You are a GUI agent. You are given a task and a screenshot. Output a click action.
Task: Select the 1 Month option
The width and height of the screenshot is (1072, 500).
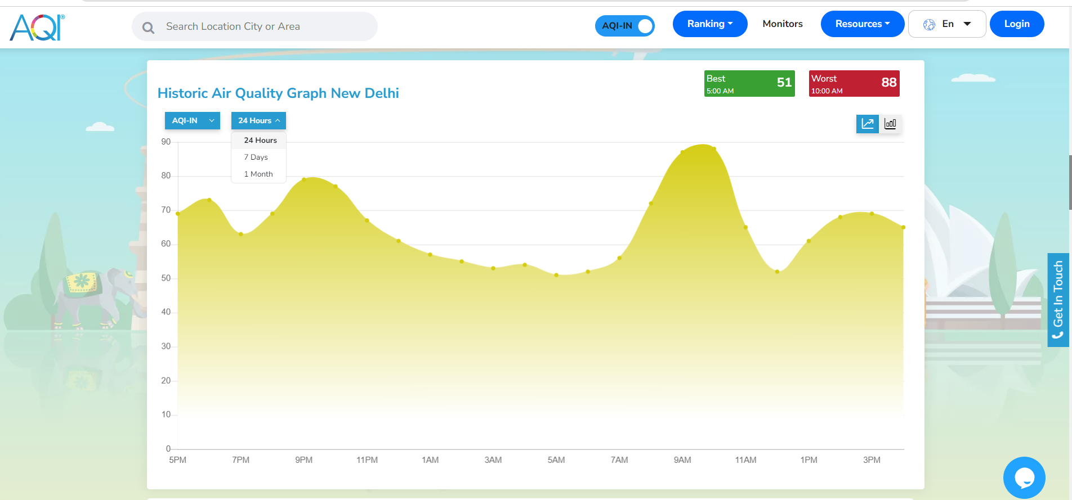pos(258,174)
